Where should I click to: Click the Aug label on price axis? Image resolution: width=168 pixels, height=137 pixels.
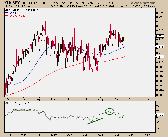(100, 99)
